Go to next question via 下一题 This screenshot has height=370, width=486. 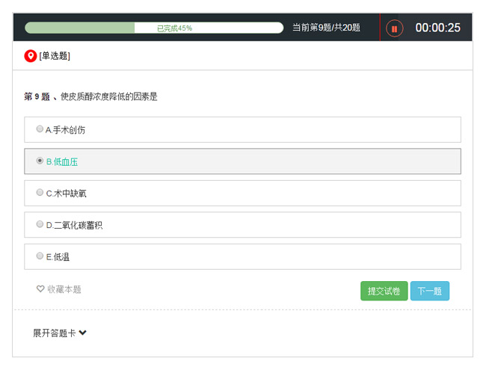pos(430,291)
